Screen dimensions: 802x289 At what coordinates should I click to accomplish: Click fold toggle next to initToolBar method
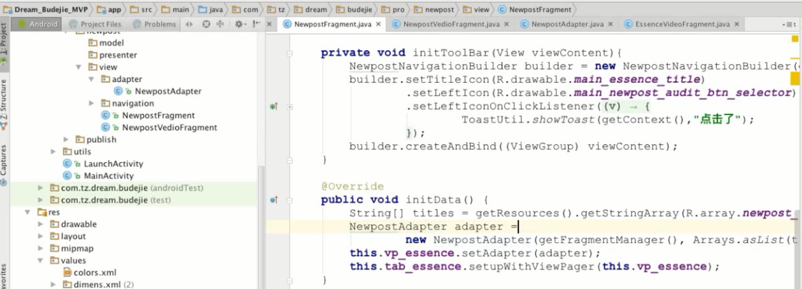click(289, 53)
